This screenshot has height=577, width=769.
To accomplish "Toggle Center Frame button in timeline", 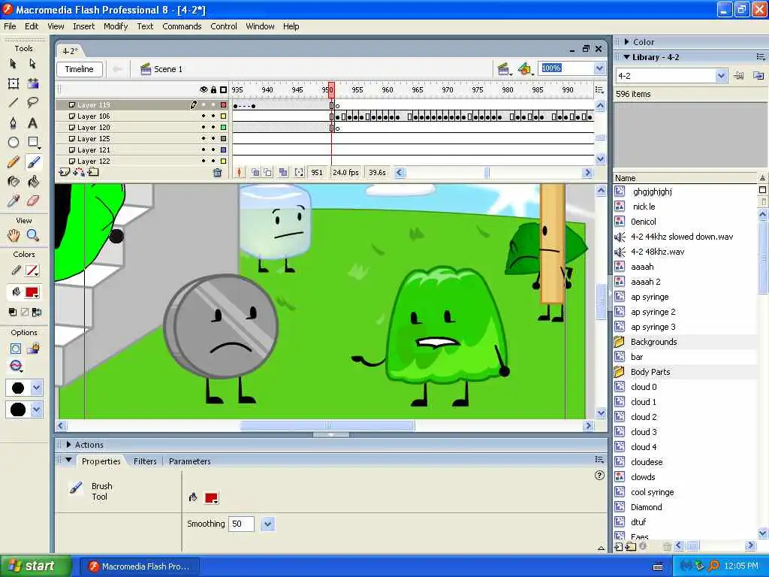I will pos(239,173).
